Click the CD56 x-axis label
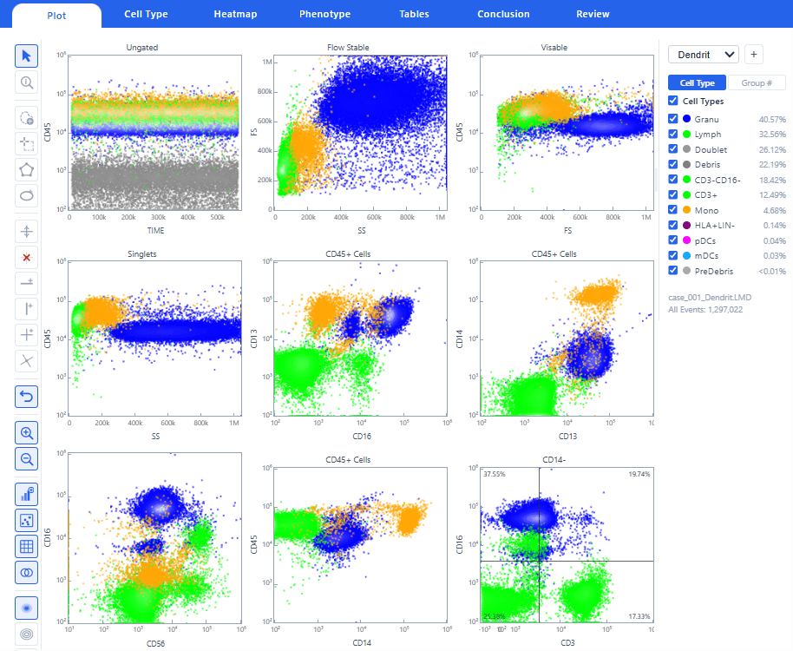This screenshot has width=793, height=651. (156, 643)
